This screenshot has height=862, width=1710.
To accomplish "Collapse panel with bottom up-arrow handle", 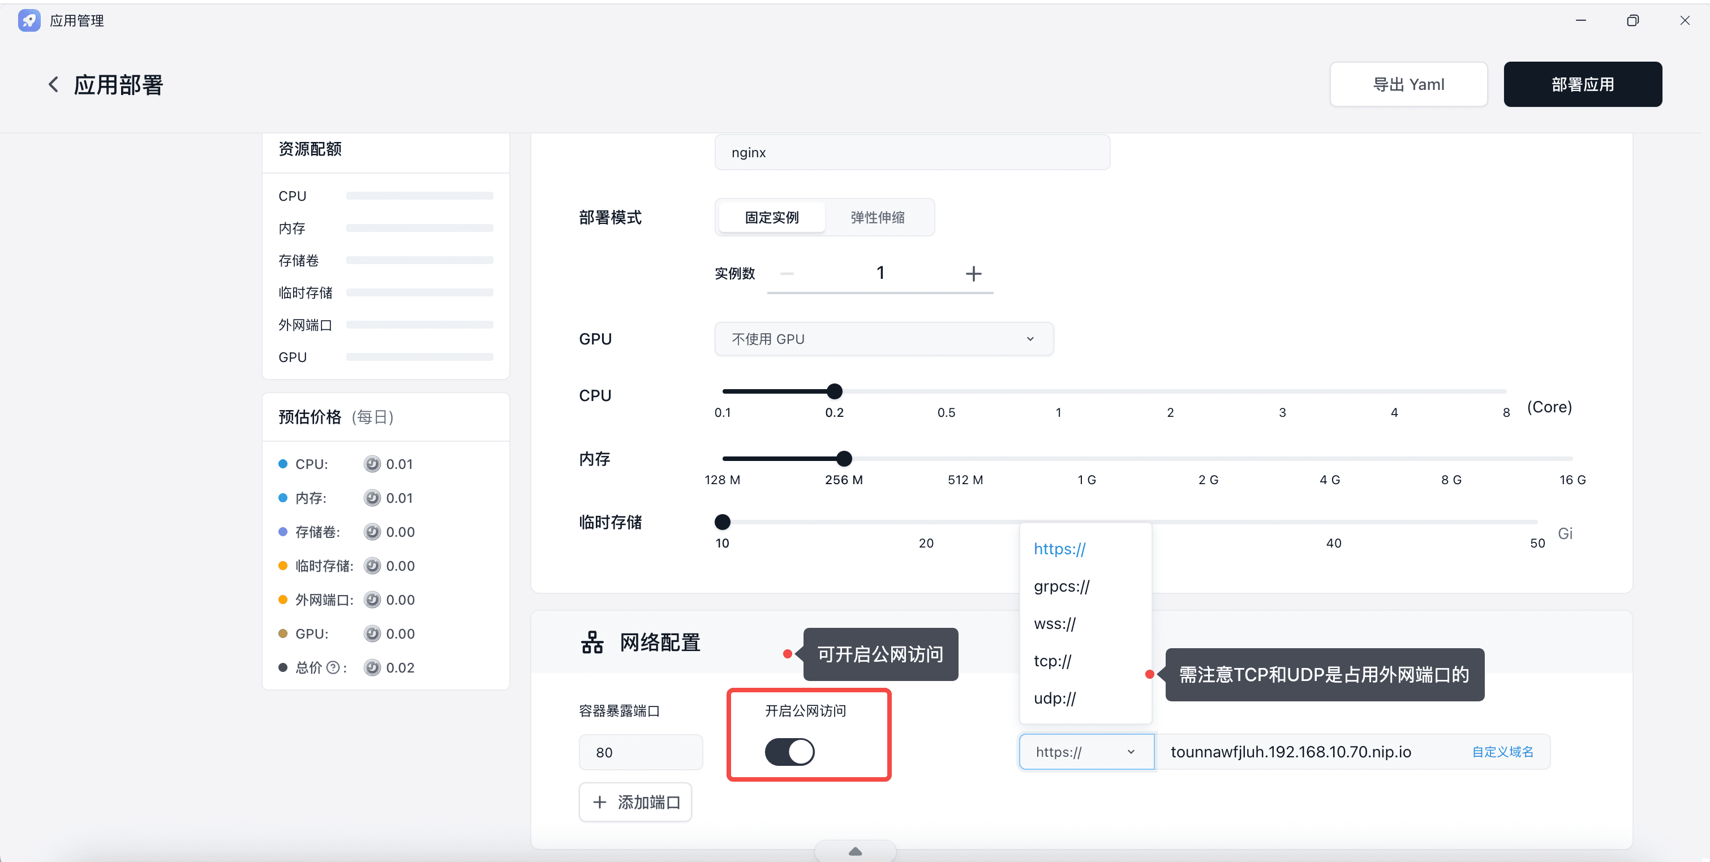I will [x=855, y=851].
